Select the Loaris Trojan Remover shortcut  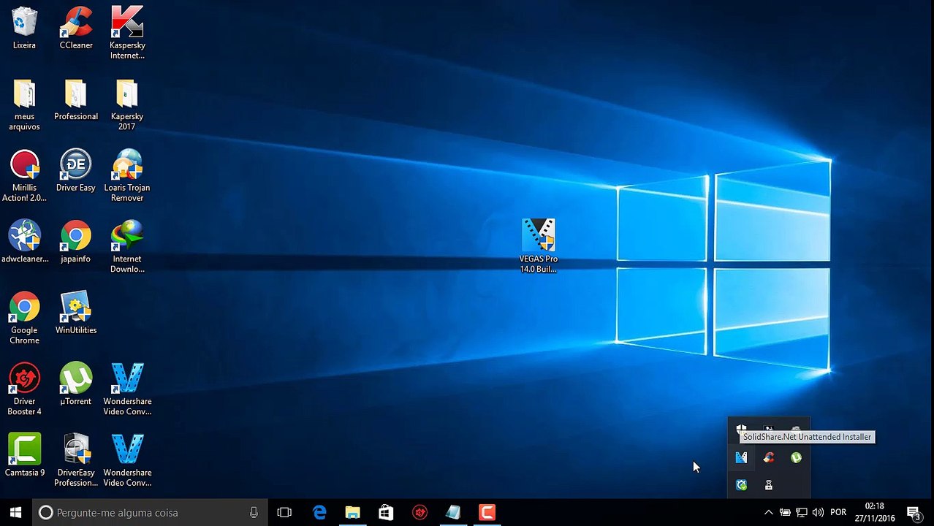(127, 176)
